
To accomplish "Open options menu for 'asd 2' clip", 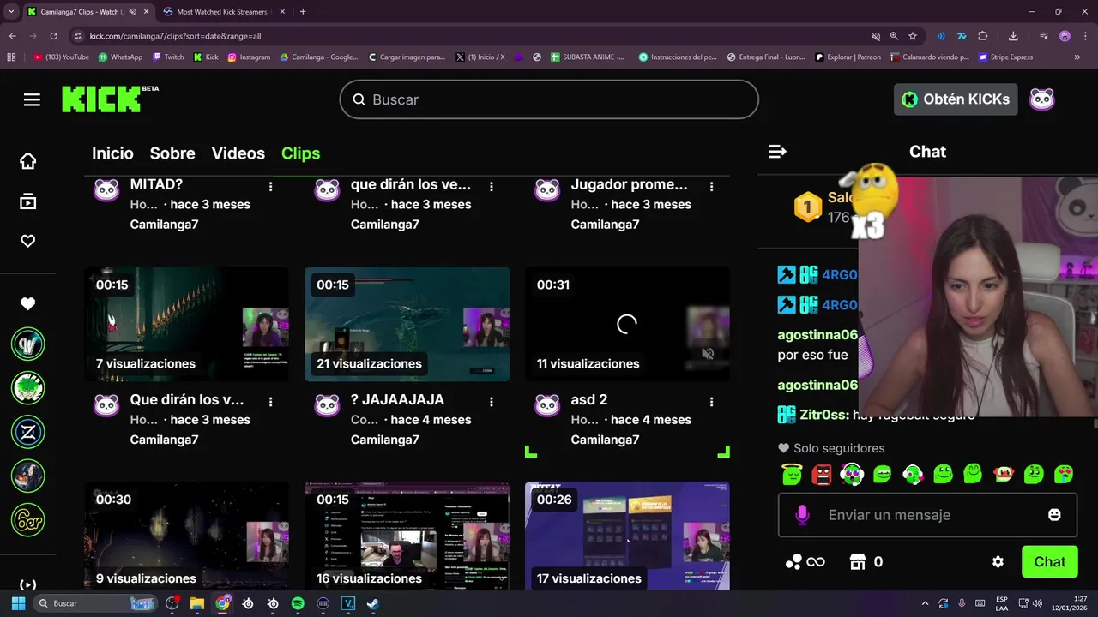I will coord(712,401).
